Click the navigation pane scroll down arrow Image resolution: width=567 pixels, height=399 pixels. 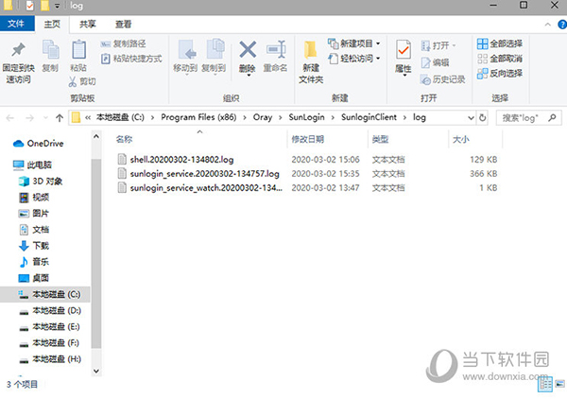pyautogui.click(x=96, y=371)
